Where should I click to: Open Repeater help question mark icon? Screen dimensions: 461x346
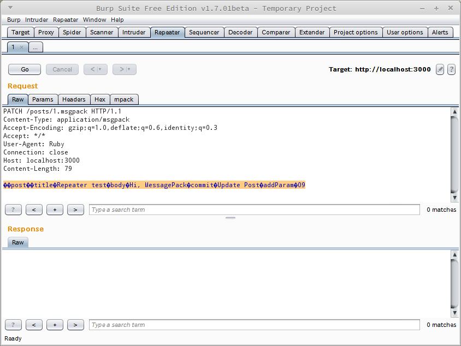(x=451, y=69)
